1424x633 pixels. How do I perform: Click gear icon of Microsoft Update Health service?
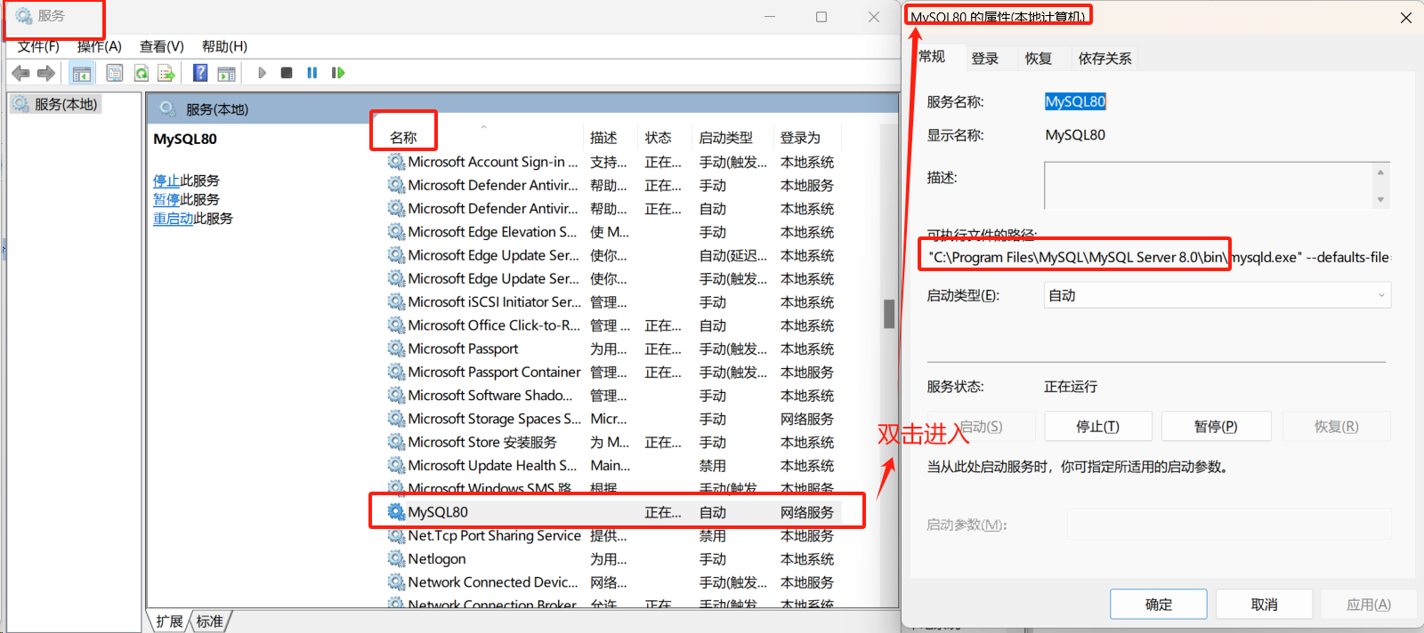(396, 465)
